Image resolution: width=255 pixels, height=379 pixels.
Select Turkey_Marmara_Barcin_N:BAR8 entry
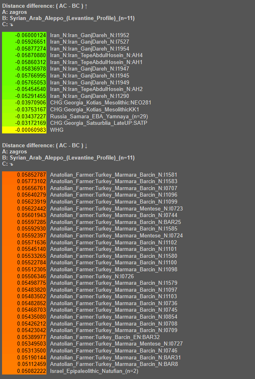click(x=114, y=364)
